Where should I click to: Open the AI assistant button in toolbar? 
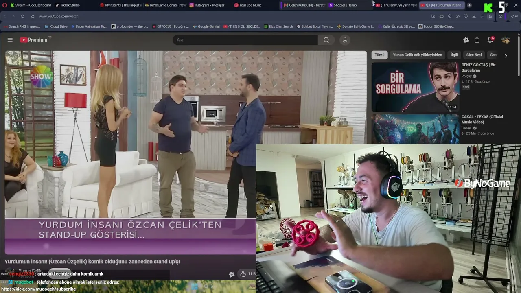click(x=514, y=16)
